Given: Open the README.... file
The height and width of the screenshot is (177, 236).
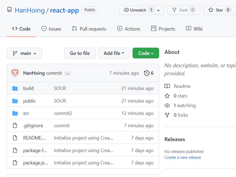Looking at the screenshot, I should [x=34, y=138].
